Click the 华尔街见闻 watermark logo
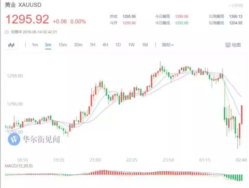The width and height of the screenshot is (249, 188). click(14, 139)
